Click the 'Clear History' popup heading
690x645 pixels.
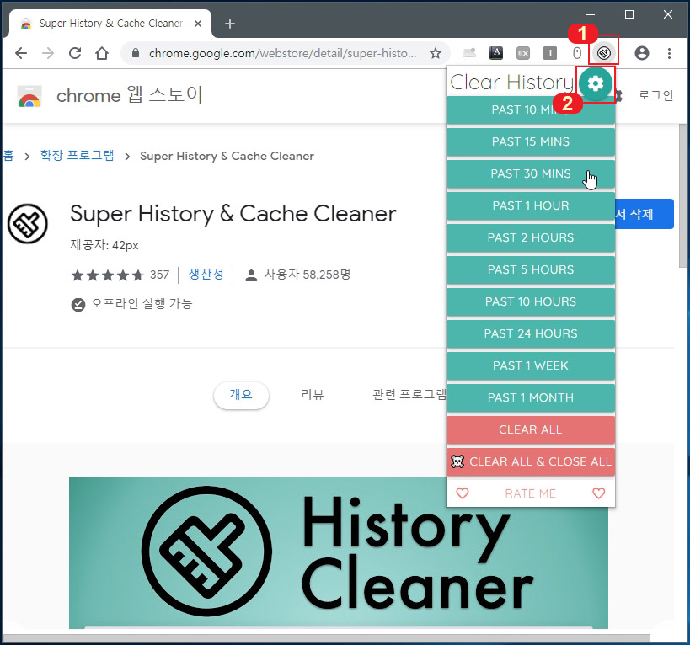[x=511, y=83]
